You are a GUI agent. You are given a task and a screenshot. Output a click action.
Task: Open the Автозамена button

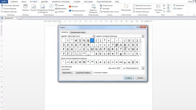tap(67, 73)
